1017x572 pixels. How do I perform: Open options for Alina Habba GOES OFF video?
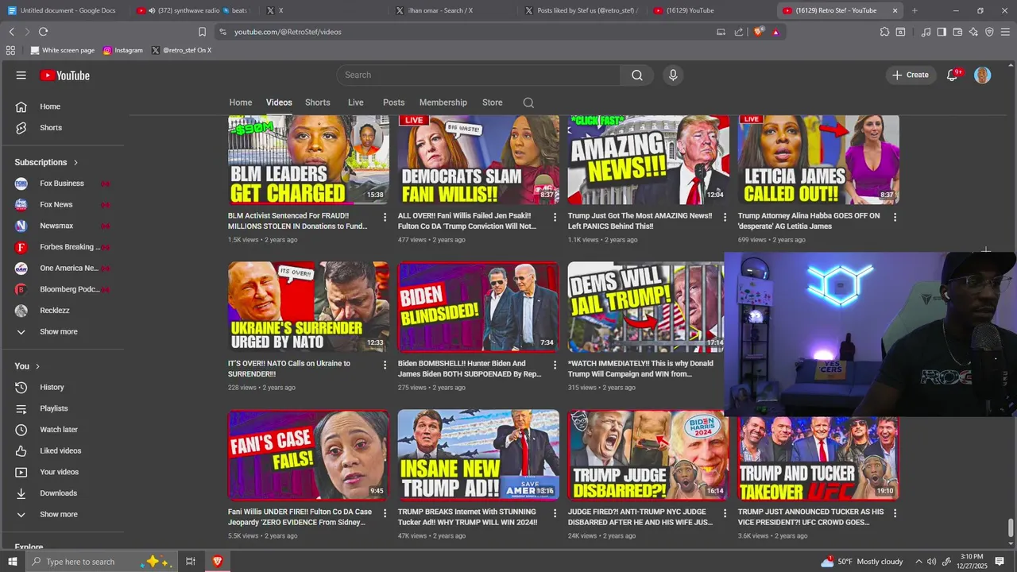895,217
